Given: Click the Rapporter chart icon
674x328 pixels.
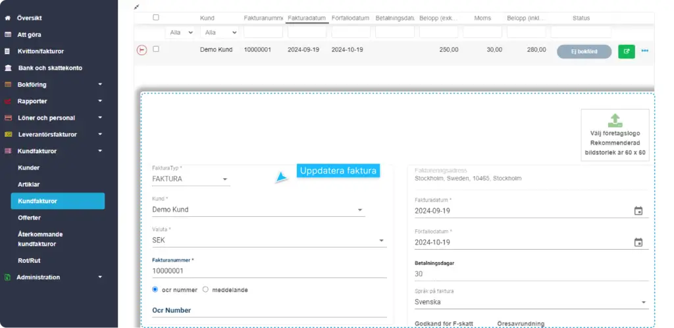Looking at the screenshot, I should pos(8,101).
